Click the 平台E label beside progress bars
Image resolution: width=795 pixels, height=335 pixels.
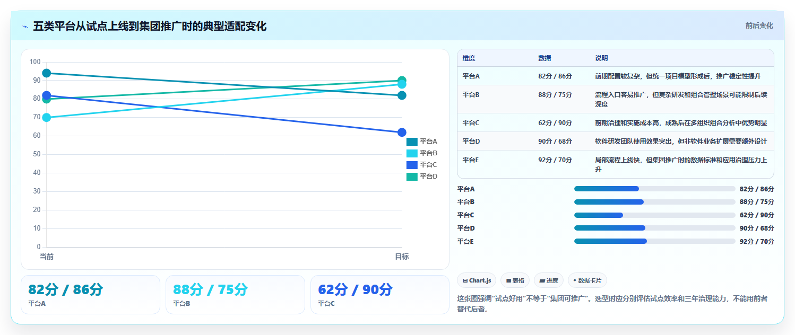(465, 242)
